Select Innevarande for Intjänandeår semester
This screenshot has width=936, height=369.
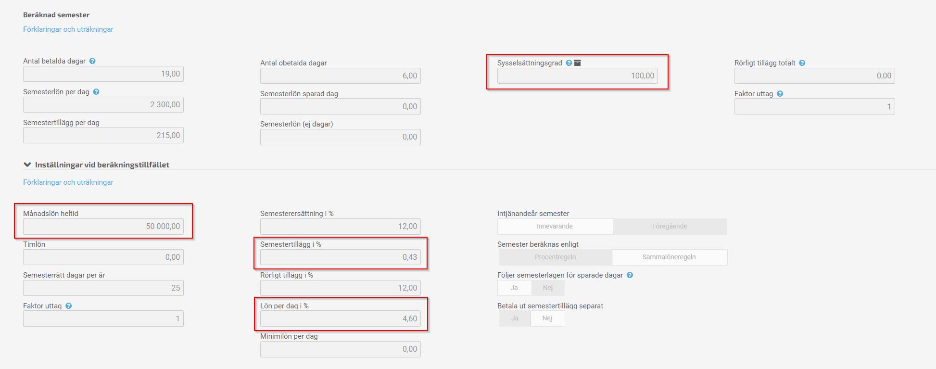pyautogui.click(x=555, y=227)
